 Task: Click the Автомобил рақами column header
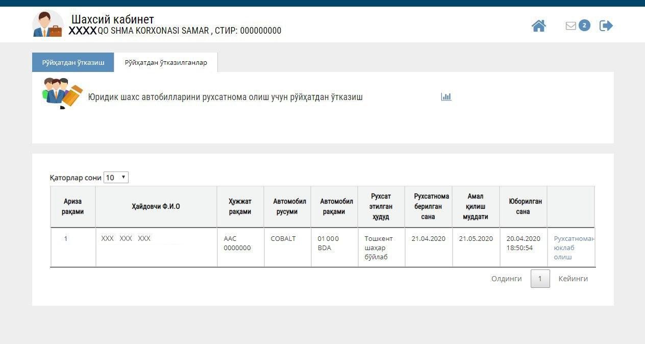click(334, 207)
